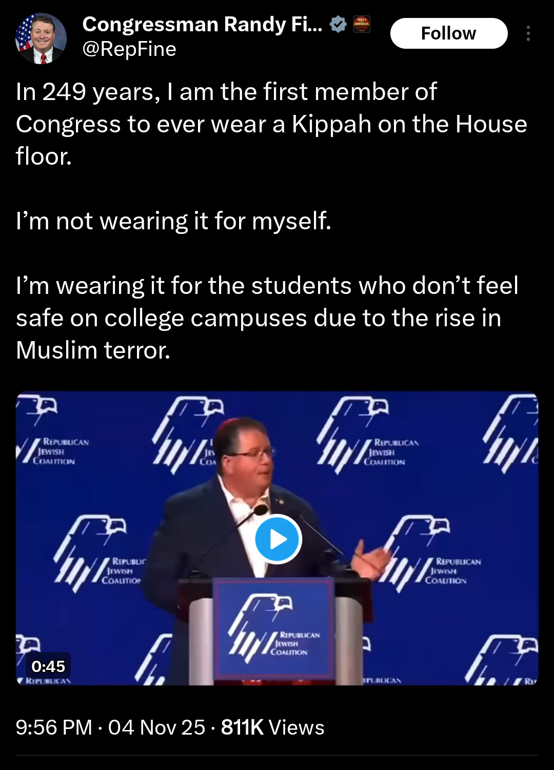Screen dimensions: 554x770
Task: View the 811K Views count
Action: 272,727
